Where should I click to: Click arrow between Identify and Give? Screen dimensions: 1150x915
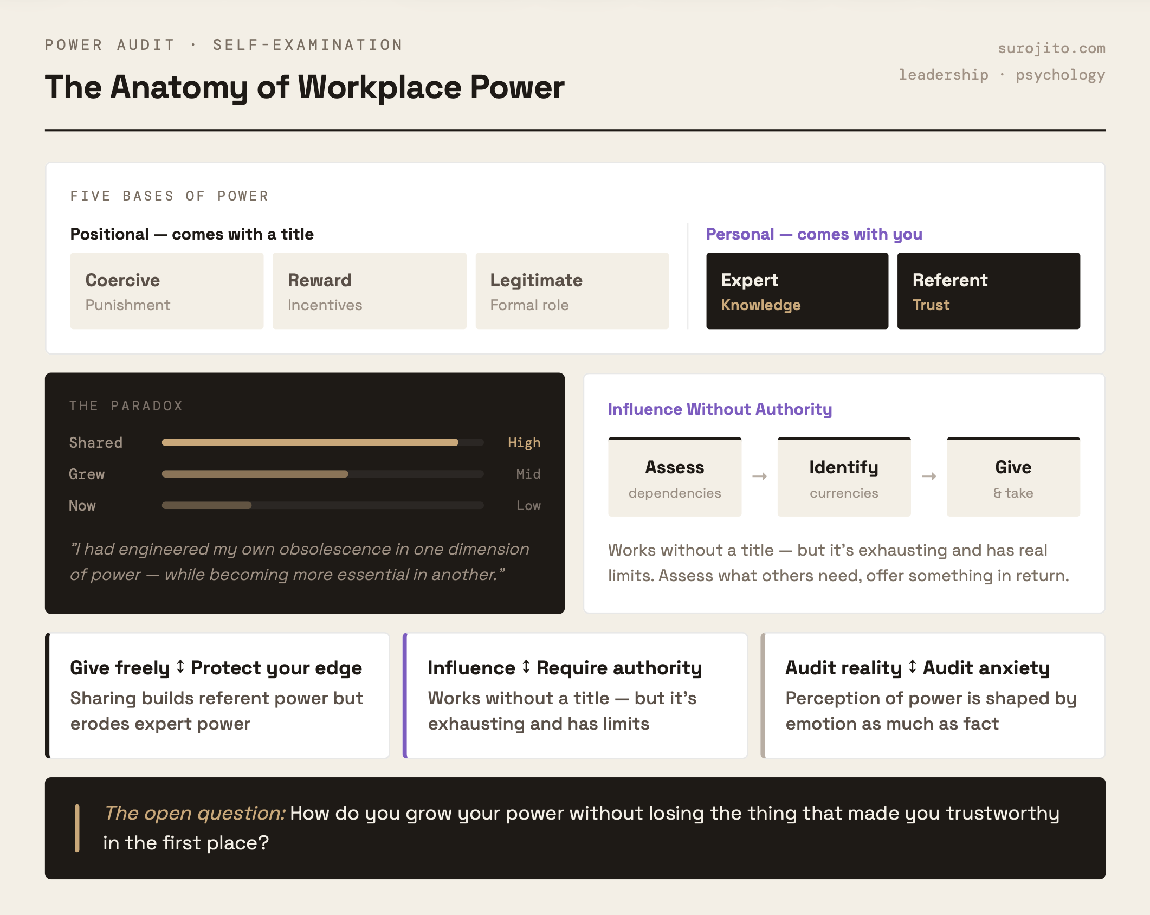click(929, 476)
